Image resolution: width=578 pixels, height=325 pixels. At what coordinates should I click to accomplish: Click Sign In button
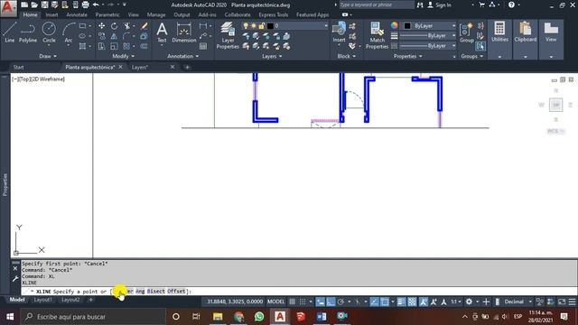coord(440,5)
